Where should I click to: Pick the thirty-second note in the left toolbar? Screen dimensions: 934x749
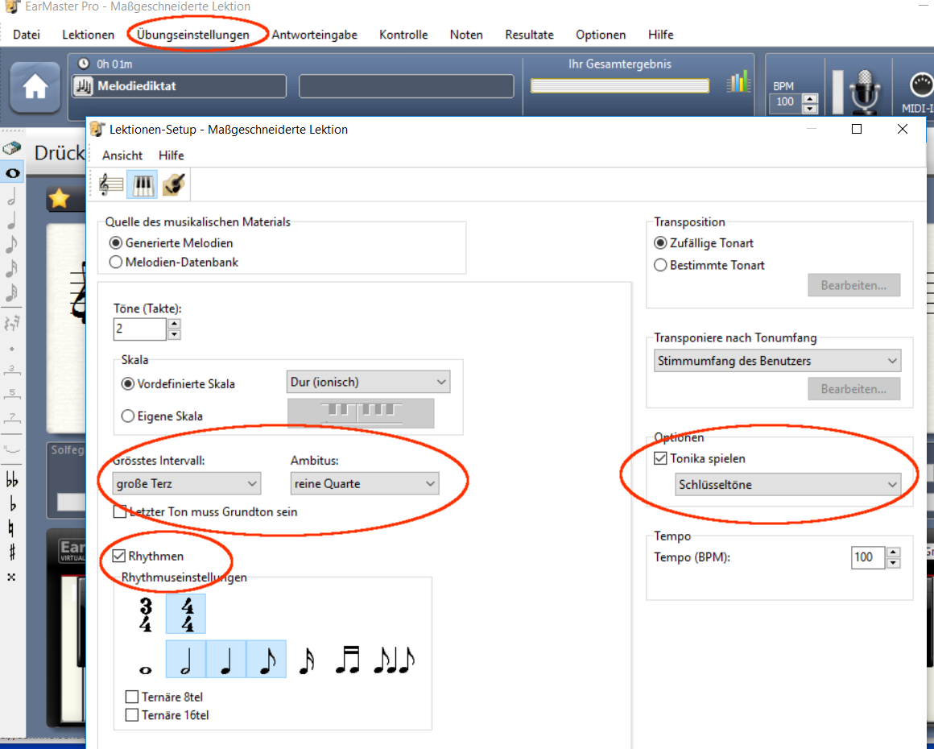12,292
